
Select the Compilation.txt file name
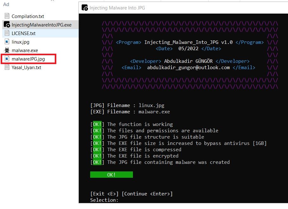pyautogui.click(x=28, y=16)
